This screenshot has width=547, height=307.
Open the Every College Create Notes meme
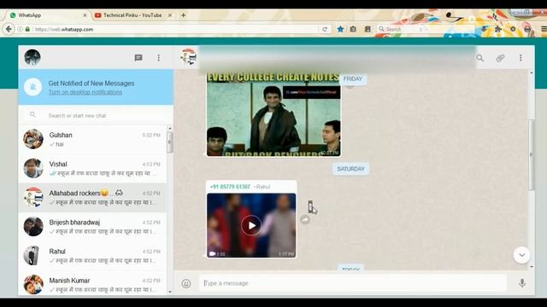click(273, 114)
